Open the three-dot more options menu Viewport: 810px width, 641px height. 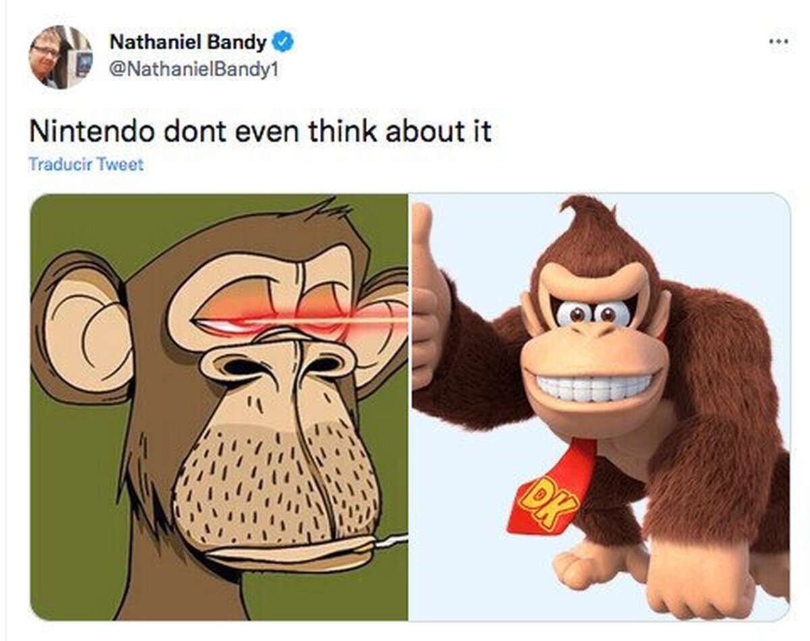tap(779, 41)
